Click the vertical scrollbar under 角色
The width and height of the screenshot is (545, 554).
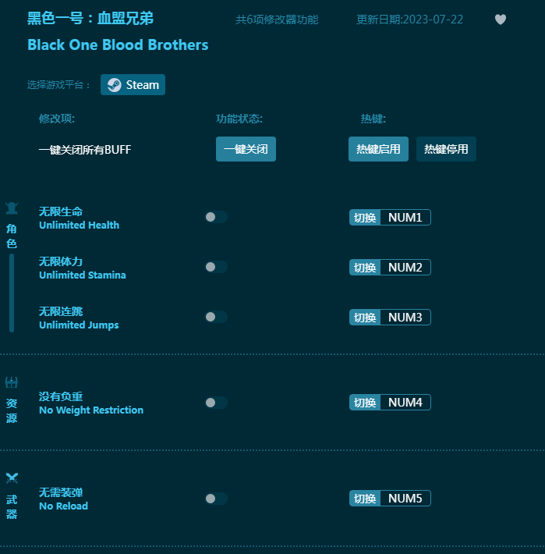pos(12,293)
